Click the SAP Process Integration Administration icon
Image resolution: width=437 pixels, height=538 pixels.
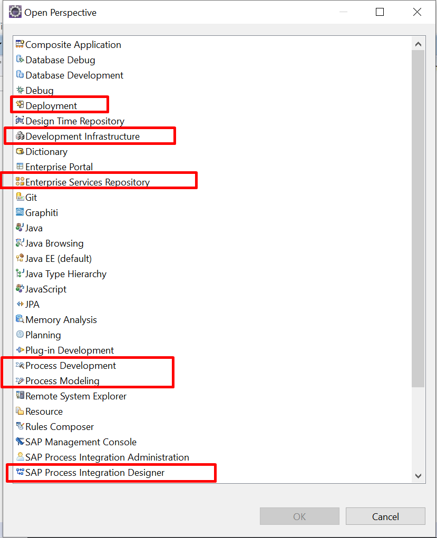20,457
